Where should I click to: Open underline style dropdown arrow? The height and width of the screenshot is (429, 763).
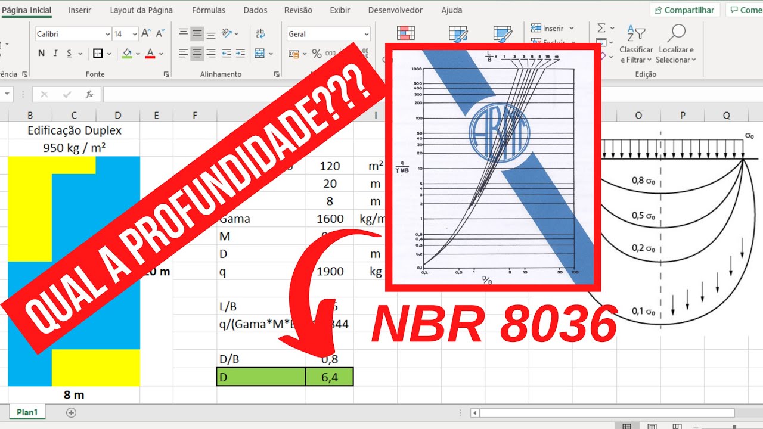[x=80, y=54]
